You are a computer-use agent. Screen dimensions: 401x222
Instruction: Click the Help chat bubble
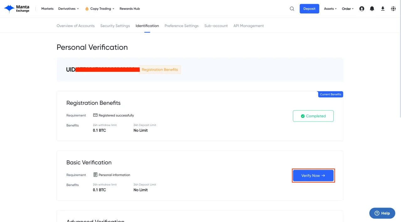tap(382, 213)
